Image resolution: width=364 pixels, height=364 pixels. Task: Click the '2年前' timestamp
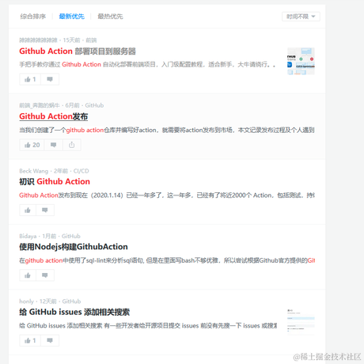61,171
